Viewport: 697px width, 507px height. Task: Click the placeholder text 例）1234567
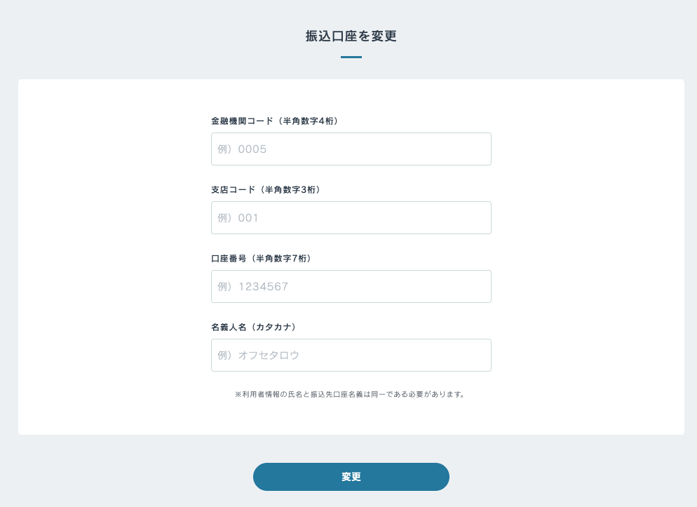click(x=253, y=287)
